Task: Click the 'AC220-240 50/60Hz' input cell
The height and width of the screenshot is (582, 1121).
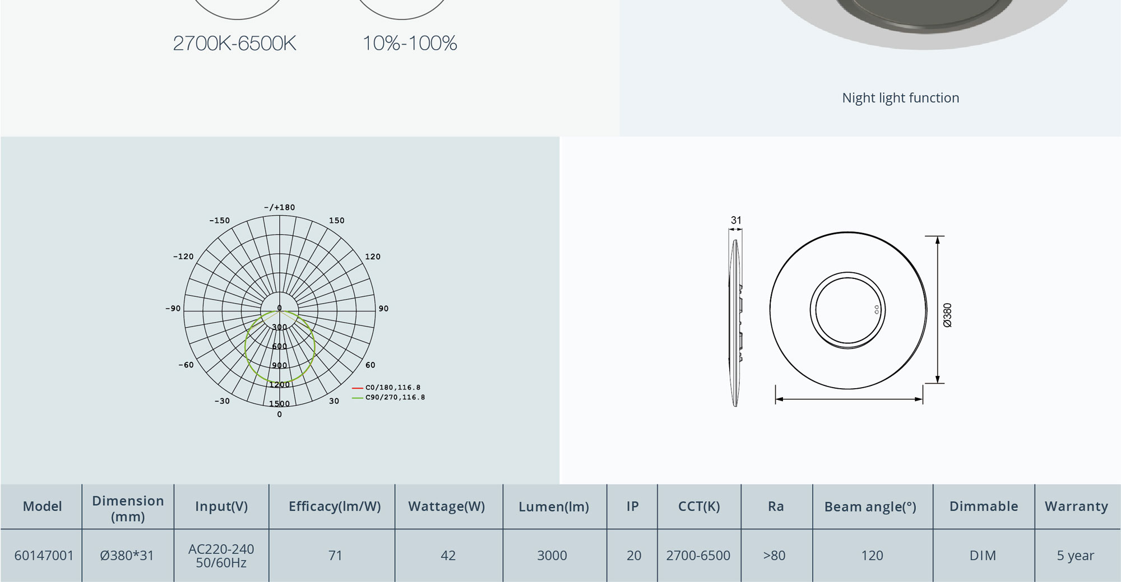Action: point(221,556)
